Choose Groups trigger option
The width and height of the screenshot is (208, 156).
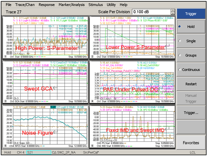pyautogui.click(x=191, y=55)
